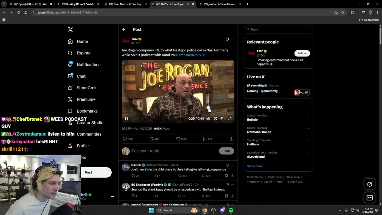Open tab search dropdown arrow
Image resolution: width=382 pixels, height=215 pixels.
pyautogui.click(x=4, y=4)
